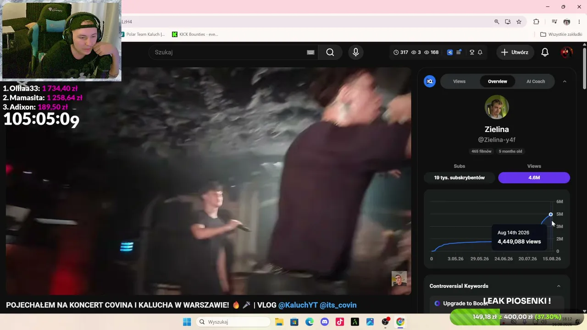Click the Zielina channel name

click(497, 129)
